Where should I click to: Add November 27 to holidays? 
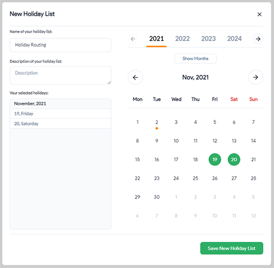click(x=234, y=178)
